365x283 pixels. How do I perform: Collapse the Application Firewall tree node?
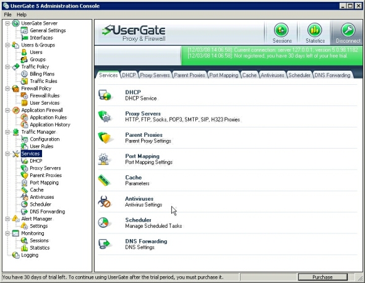click(x=7, y=110)
